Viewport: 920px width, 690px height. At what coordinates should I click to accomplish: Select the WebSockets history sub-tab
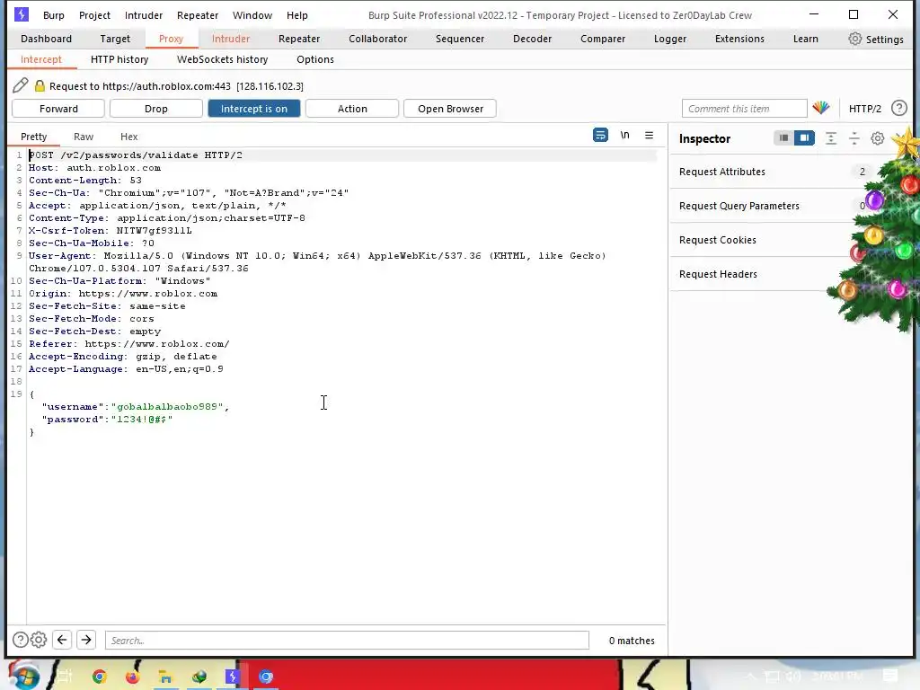[x=223, y=59]
